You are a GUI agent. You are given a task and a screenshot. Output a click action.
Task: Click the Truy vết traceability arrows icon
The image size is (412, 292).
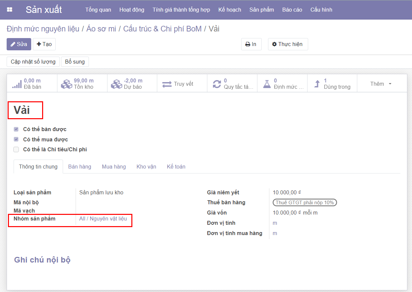click(x=167, y=84)
